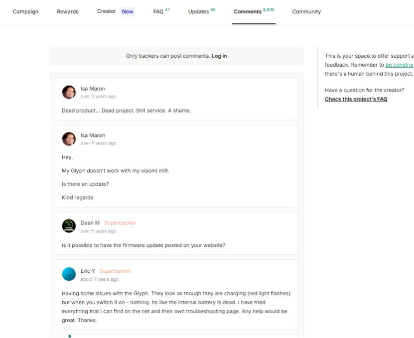
Task: Open the Rewards tab
Action: [68, 11]
